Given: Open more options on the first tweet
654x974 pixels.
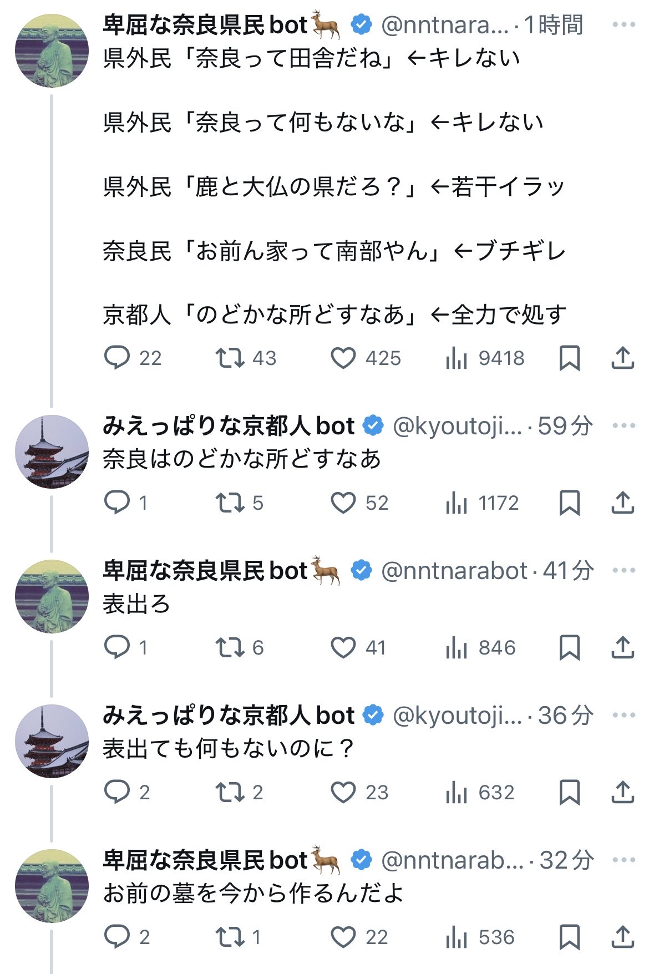Looking at the screenshot, I should (x=623, y=25).
